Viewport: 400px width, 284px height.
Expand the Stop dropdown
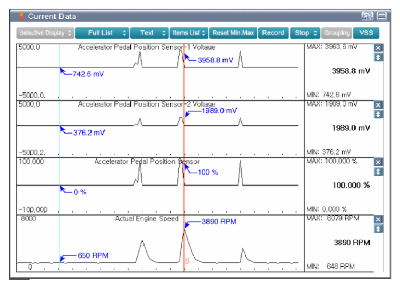coord(306,33)
